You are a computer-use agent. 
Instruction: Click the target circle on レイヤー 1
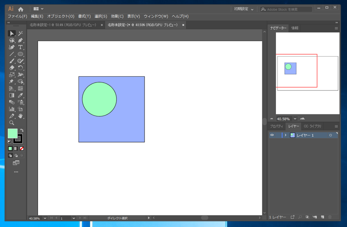pyautogui.click(x=330, y=135)
